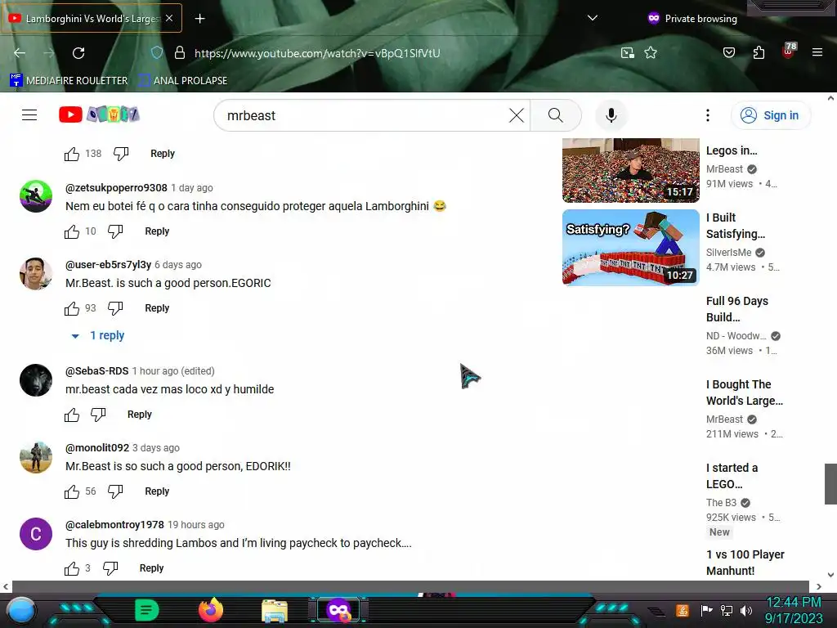837x628 pixels.
Task: Reply to the EGORIC comment
Action: click(x=157, y=308)
